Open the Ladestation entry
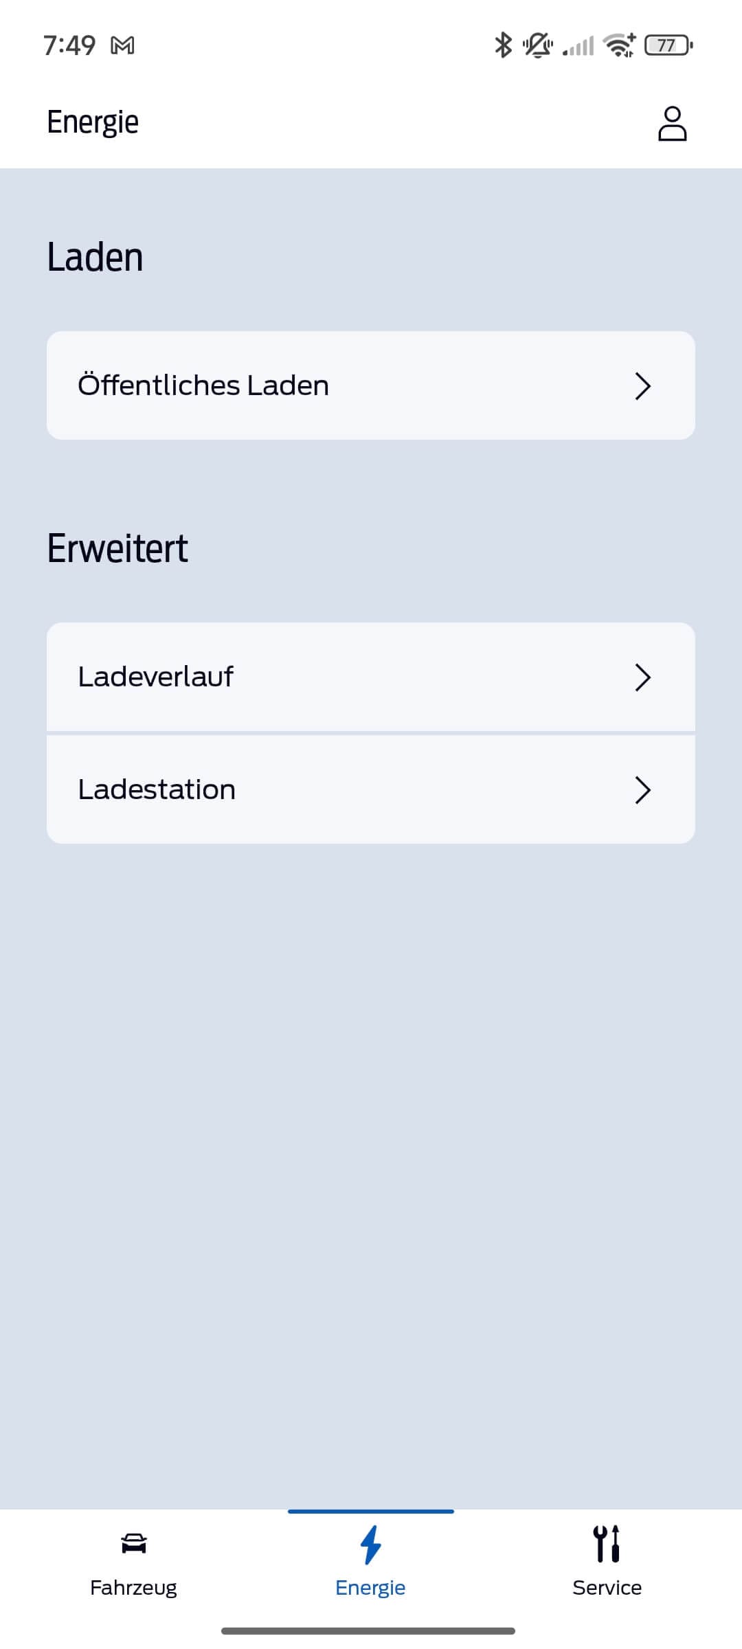Viewport: 742px width, 1649px height. 157,789
